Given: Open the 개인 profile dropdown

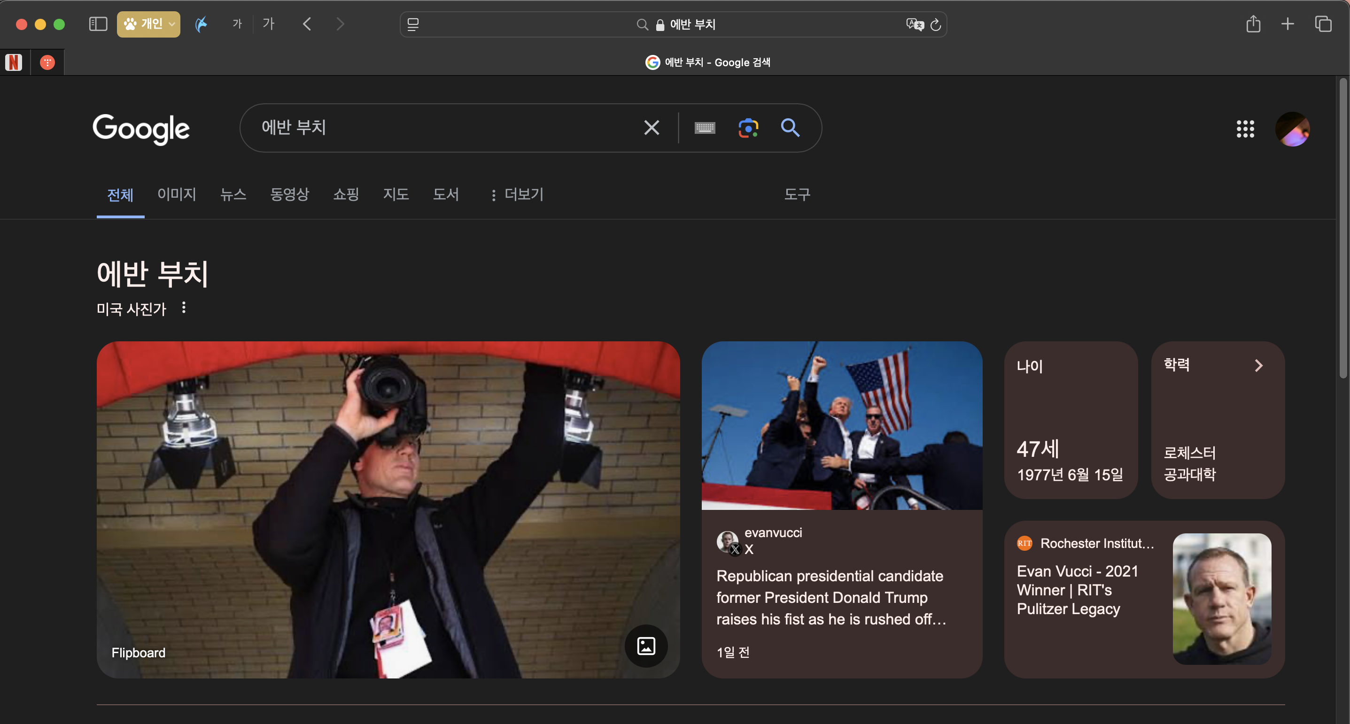Looking at the screenshot, I should click(x=148, y=24).
